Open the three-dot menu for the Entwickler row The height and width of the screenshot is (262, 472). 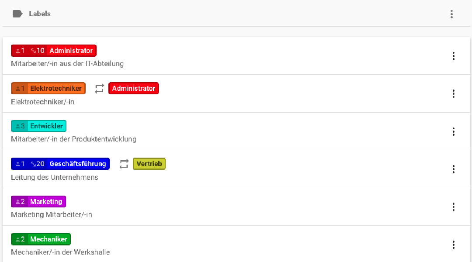click(454, 131)
